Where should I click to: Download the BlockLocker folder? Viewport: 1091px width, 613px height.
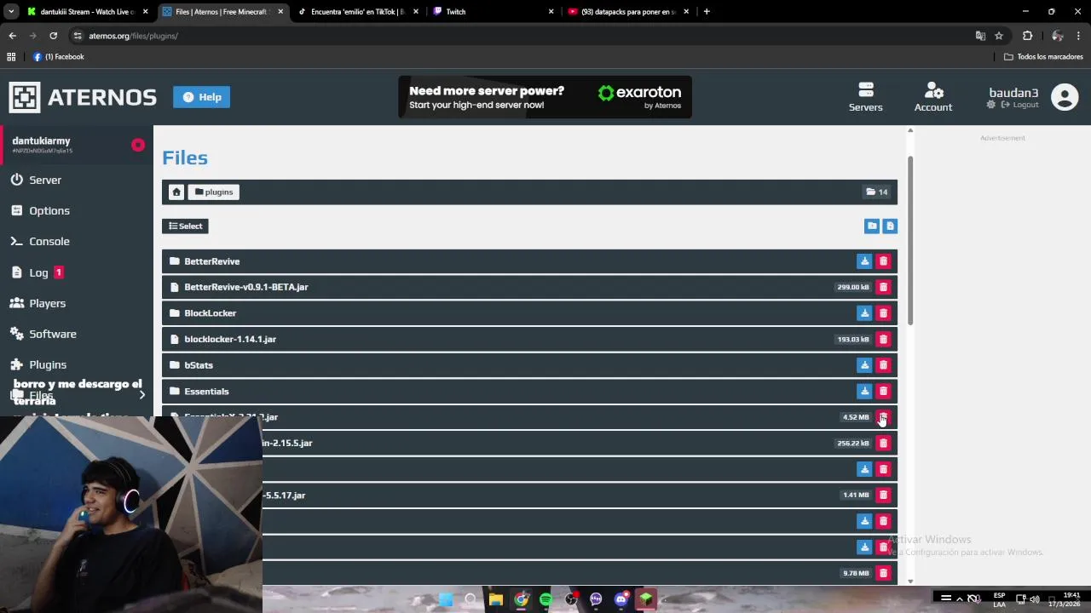pyautogui.click(x=864, y=313)
